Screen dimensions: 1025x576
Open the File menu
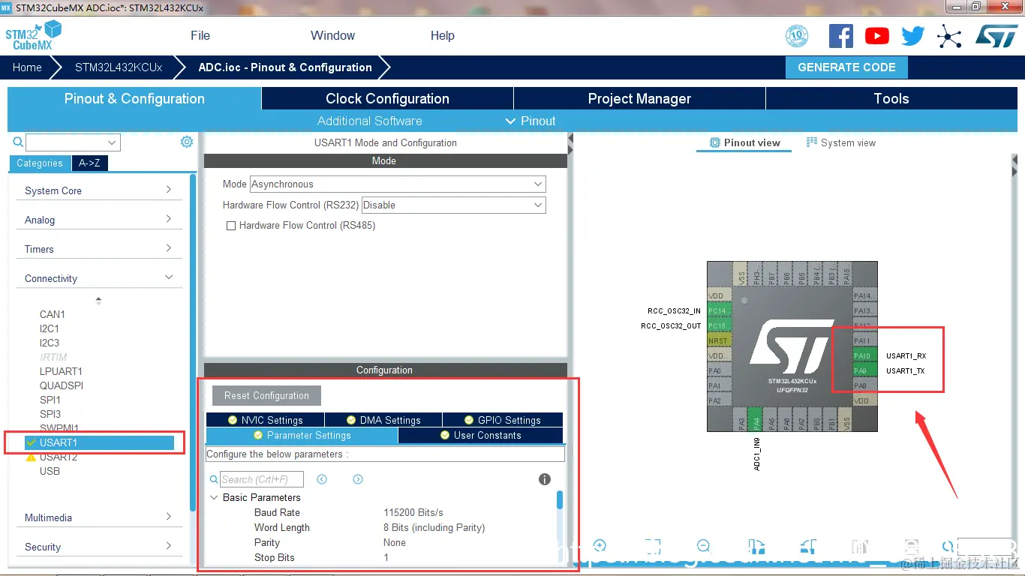point(200,36)
